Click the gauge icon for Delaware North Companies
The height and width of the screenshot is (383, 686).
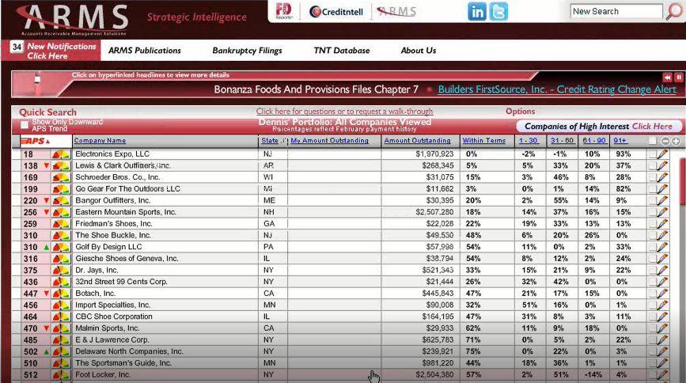click(61, 351)
